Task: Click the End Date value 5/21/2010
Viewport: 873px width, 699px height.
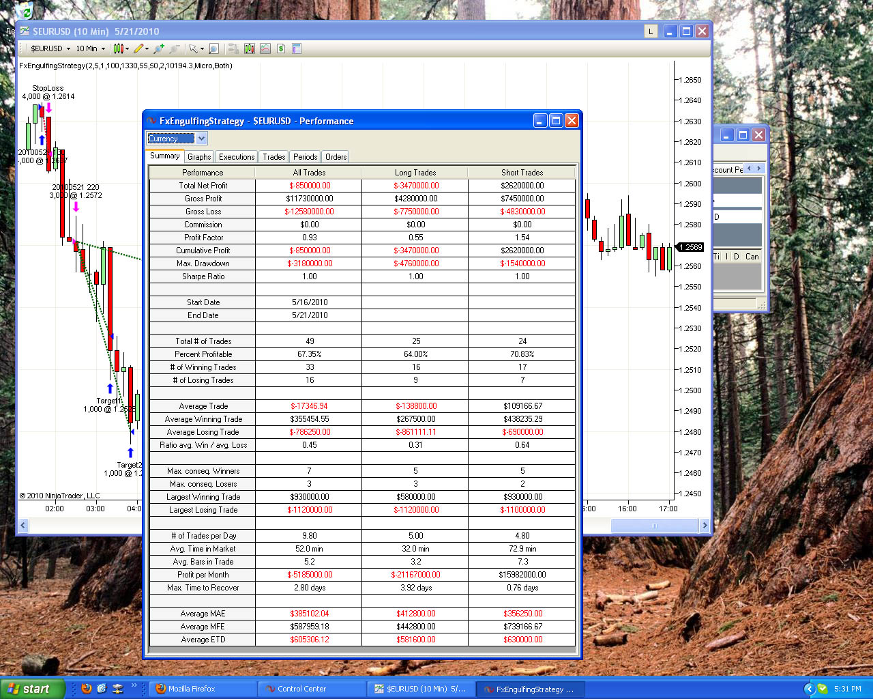Action: [x=310, y=315]
